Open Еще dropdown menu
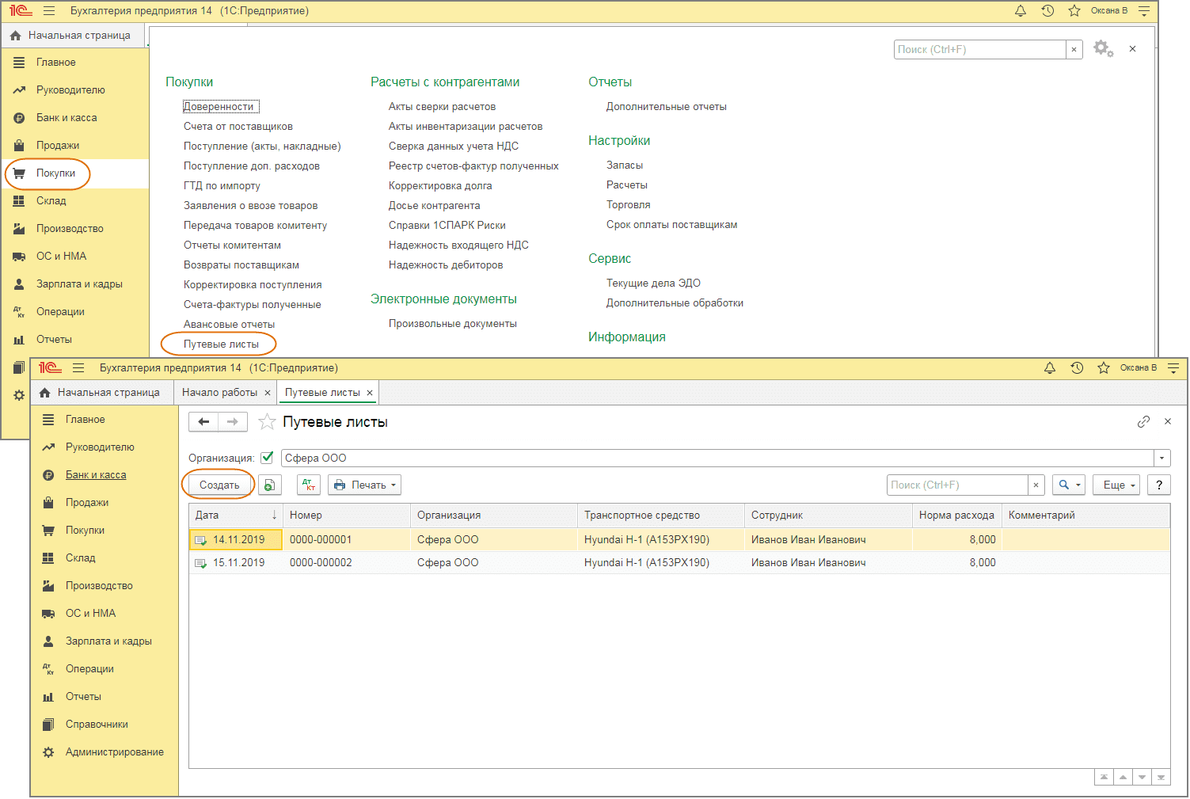The width and height of the screenshot is (1190, 799). click(x=1116, y=485)
